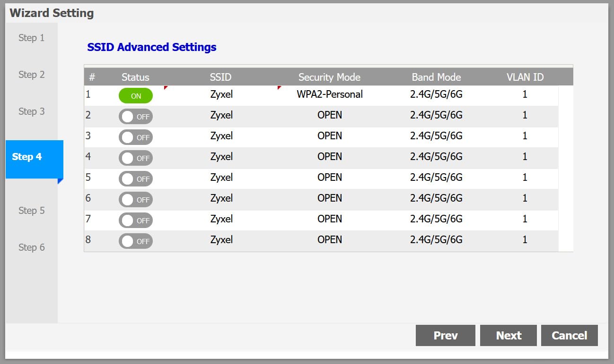Jump ahead to Step 5

tap(31, 211)
